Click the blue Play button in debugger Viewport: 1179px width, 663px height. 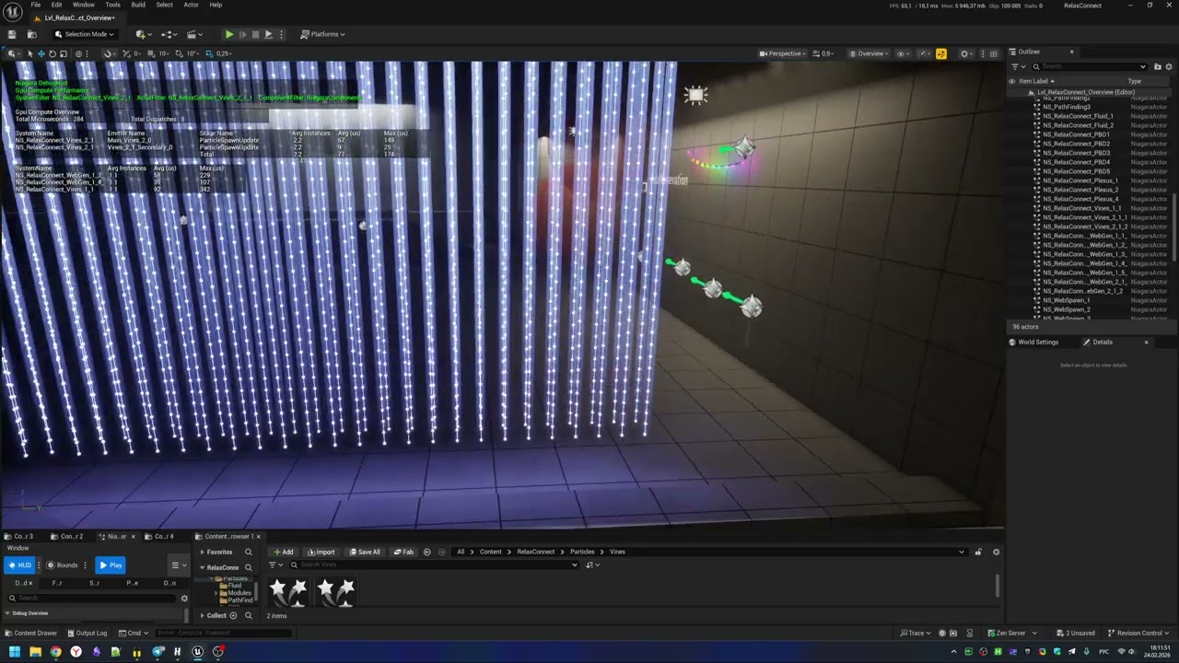[x=111, y=565]
